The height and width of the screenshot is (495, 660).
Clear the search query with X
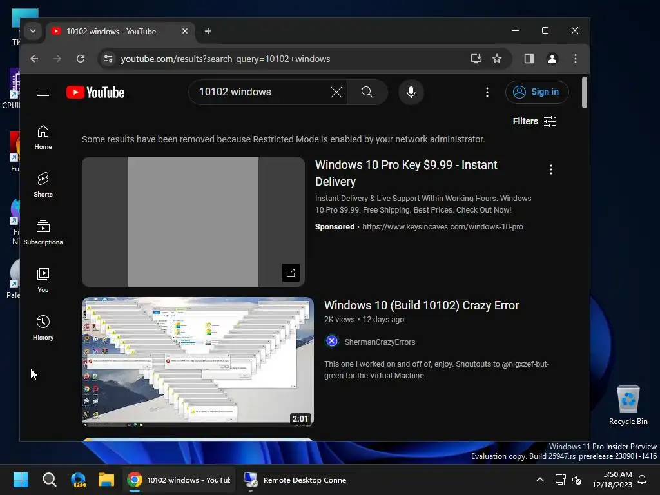coord(336,92)
